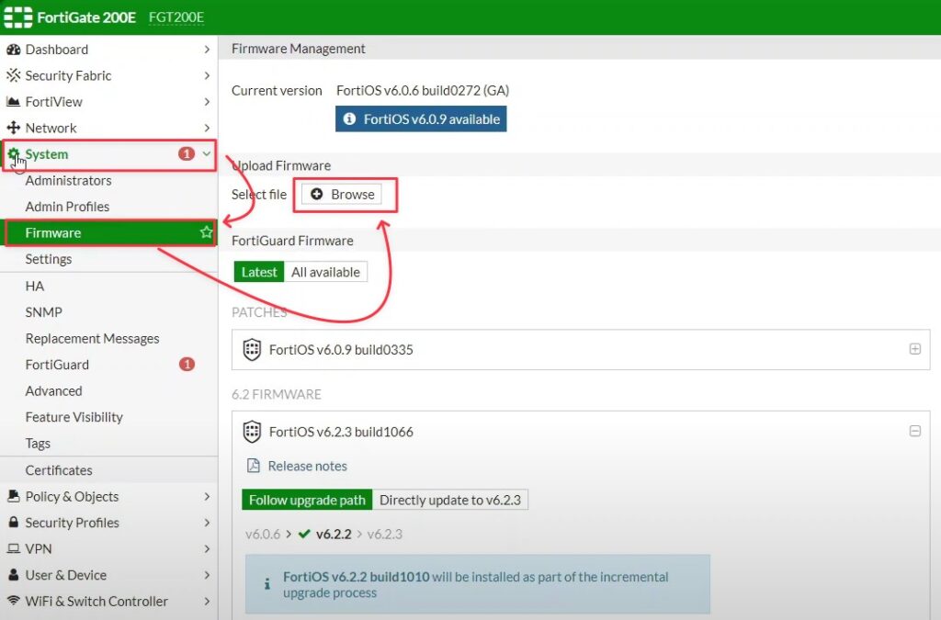This screenshot has width=941, height=620.
Task: Click the Firmware Management page title
Action: tap(299, 49)
